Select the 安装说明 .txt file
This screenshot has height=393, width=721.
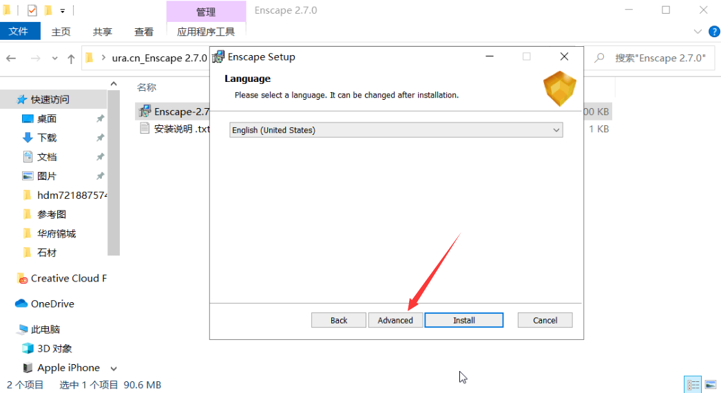pos(182,129)
